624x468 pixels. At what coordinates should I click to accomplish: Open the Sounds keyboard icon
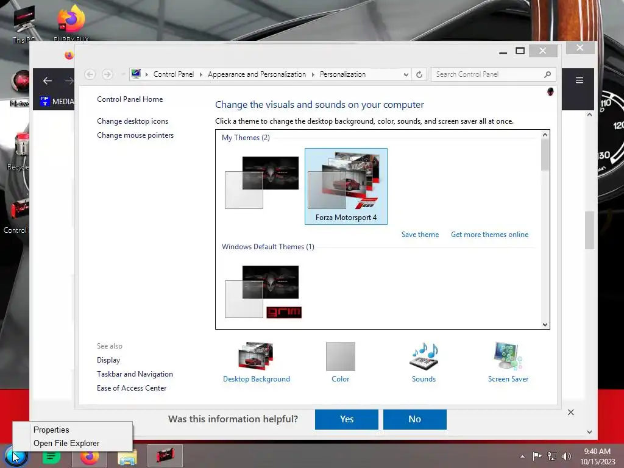coord(424,356)
